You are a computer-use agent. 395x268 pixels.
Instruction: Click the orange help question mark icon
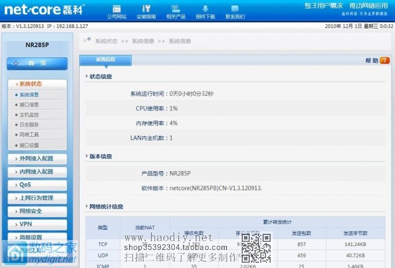tap(384, 60)
